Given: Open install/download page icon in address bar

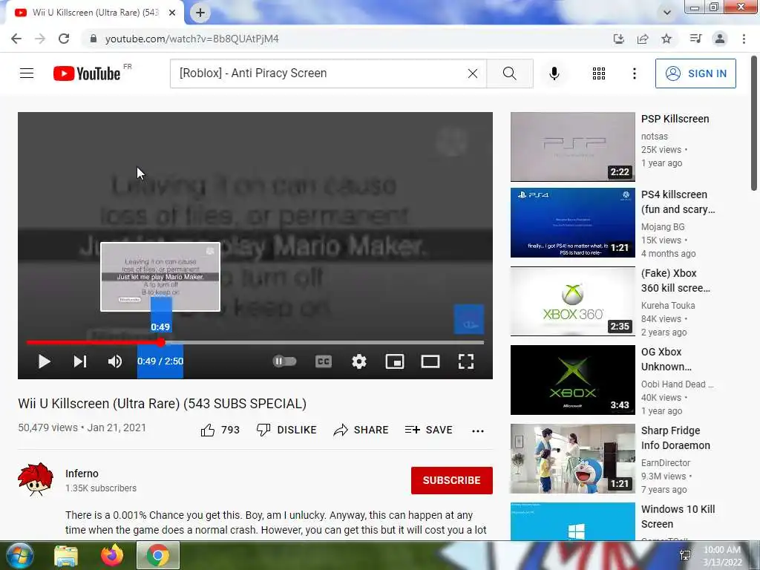Looking at the screenshot, I should [618, 39].
